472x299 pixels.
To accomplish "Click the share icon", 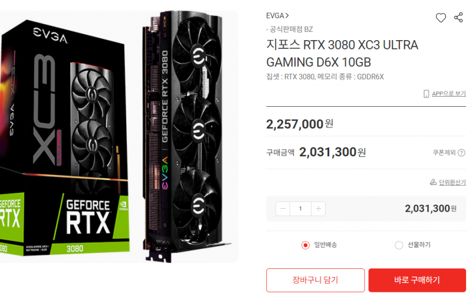I will [458, 18].
